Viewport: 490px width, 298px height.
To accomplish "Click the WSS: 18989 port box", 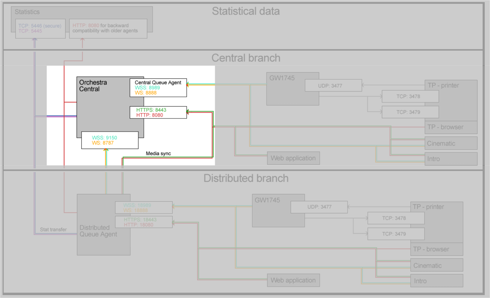I will 143,208.
